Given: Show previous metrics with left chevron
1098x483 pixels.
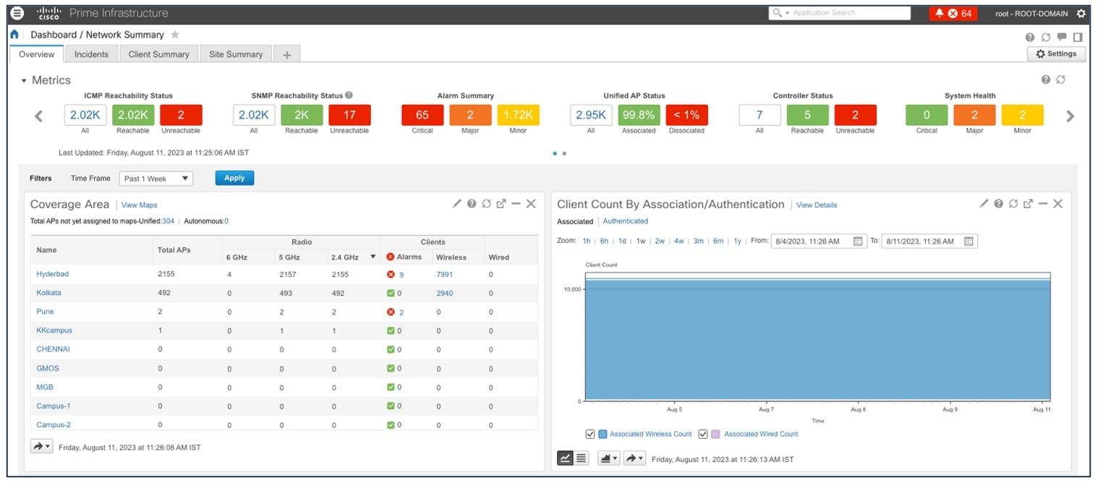Looking at the screenshot, I should click(39, 116).
